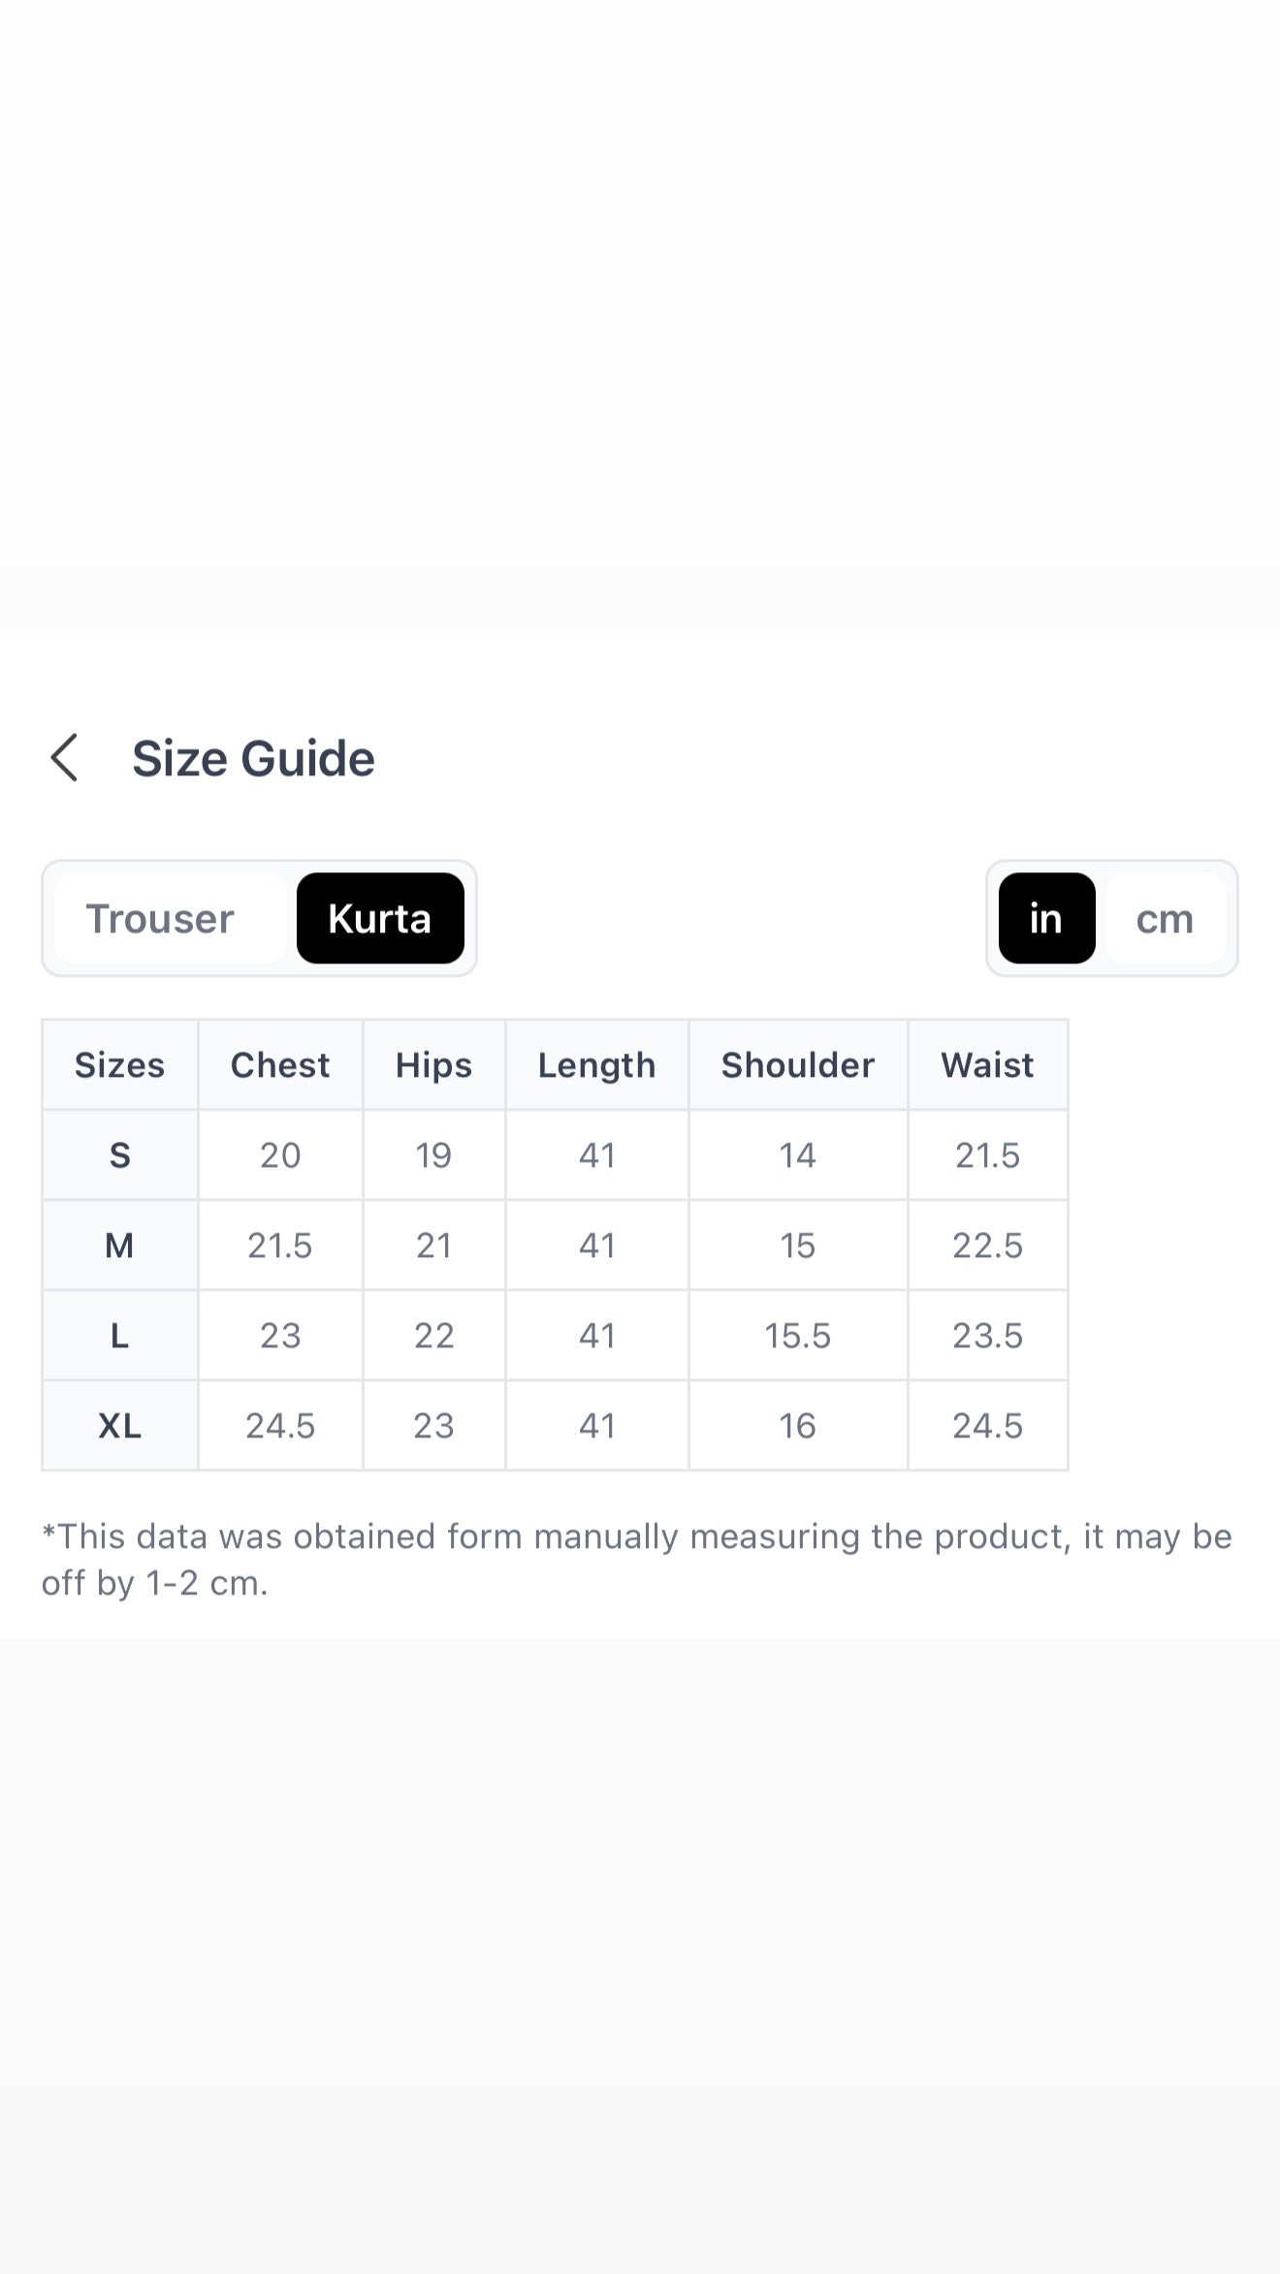Select the Hips column header
Viewport: 1280px width, 2274px height.
click(433, 1064)
